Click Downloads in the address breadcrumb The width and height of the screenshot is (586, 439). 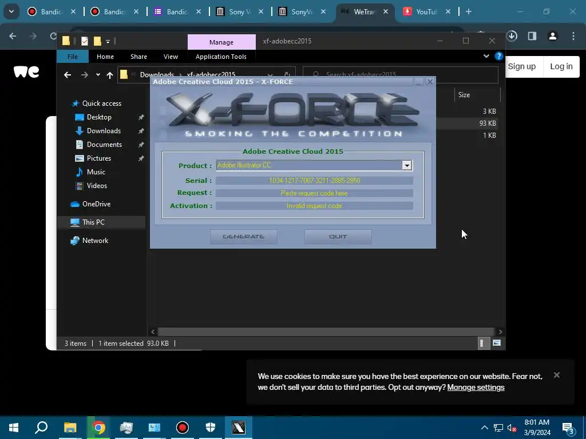pyautogui.click(x=157, y=75)
